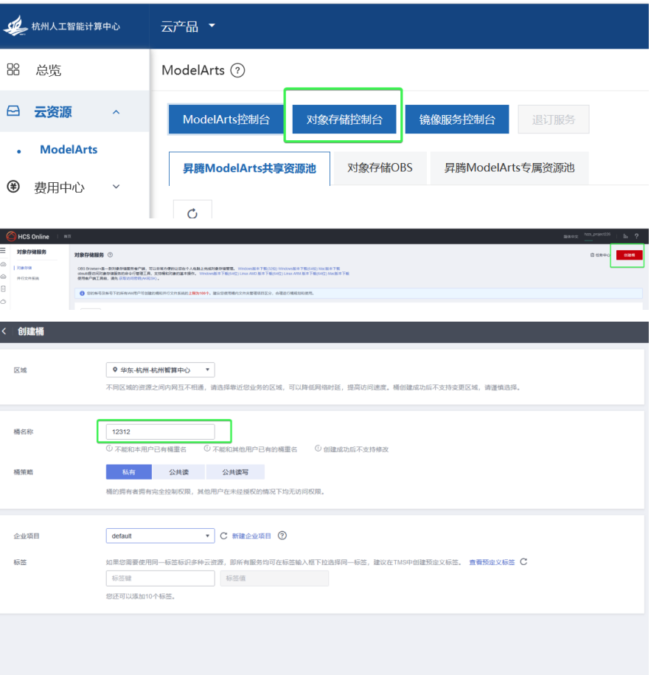Click the info icon before 不能和其他用户已有的桶重名

coord(207,449)
